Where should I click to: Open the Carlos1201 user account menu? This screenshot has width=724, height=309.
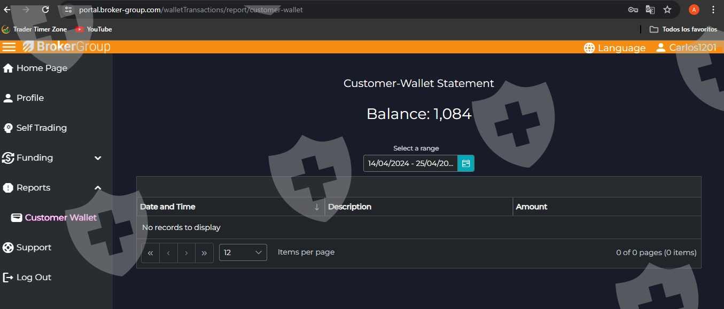tap(686, 47)
